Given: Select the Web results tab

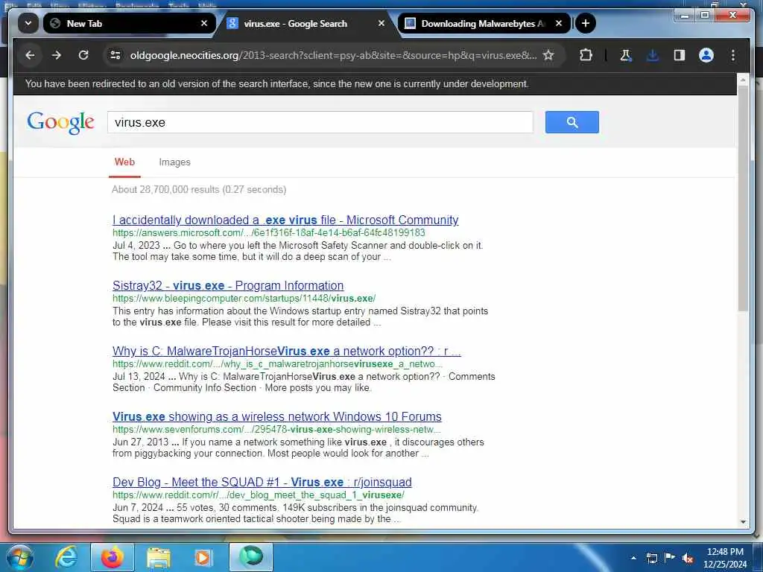Looking at the screenshot, I should pos(124,162).
